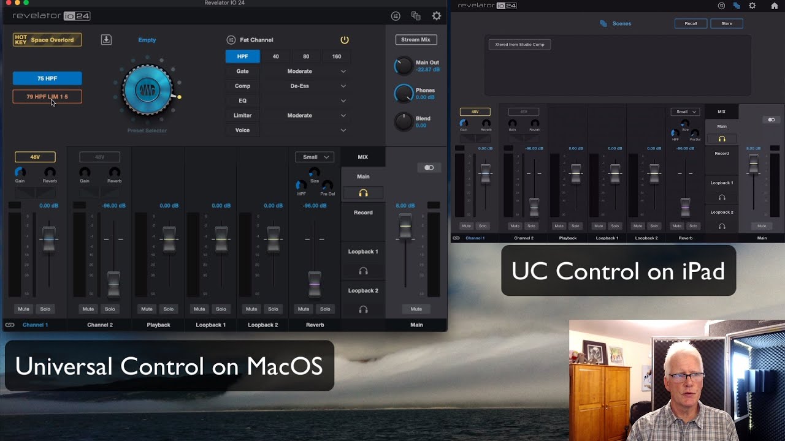Click the Space Overlord hot key button
This screenshot has width=785, height=441.
(47, 40)
